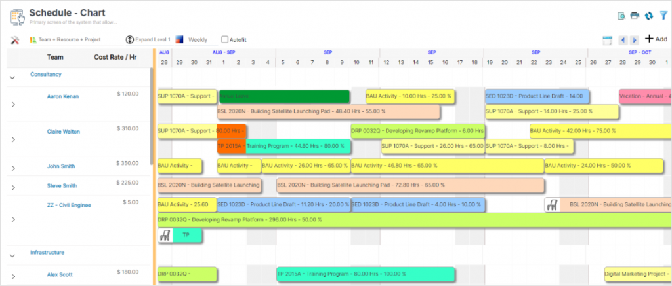Click the refresh schedule icon
Screen dimensions: 672x286
649,16
